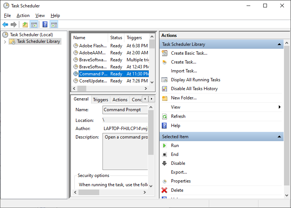This screenshot has width=291, height=208.
Task: Toggle the Show/Hide Action Pane toolbar button
Action: (54, 25)
